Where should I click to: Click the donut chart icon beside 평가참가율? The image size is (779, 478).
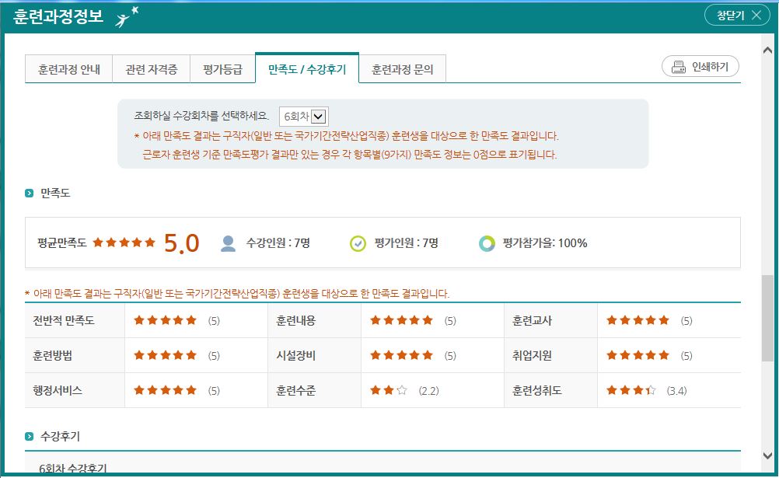pos(487,243)
